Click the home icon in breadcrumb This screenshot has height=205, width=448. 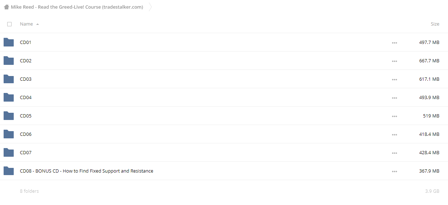(6, 7)
